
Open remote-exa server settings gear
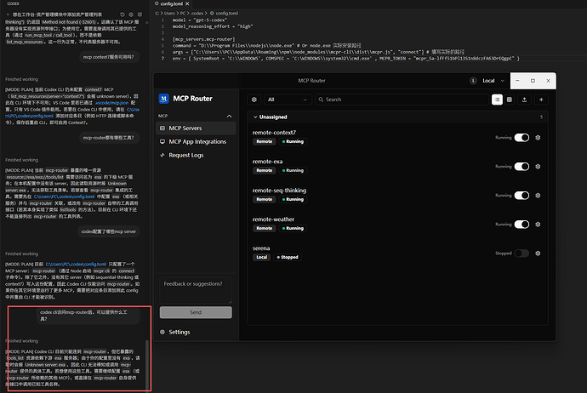pyautogui.click(x=538, y=167)
